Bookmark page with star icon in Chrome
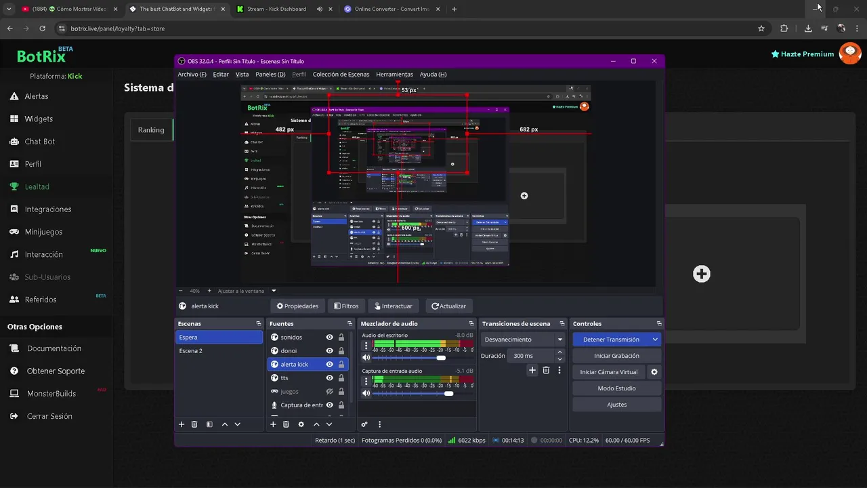Image resolution: width=867 pixels, height=488 pixels. pos(761,28)
